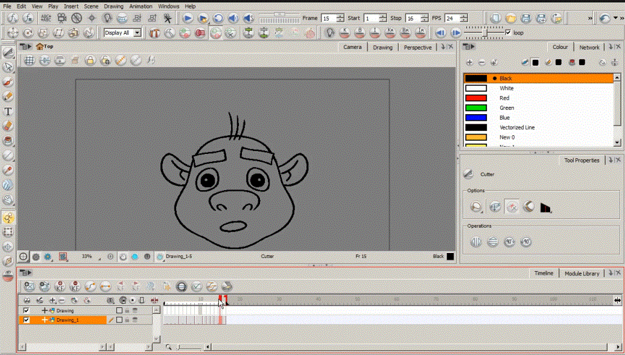Expand the Colour panel view menu
The image size is (625, 355).
coord(469,47)
